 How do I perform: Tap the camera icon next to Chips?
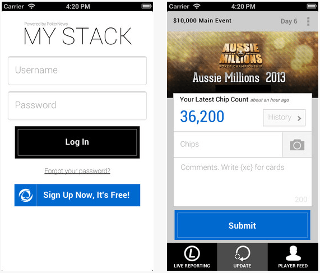[297, 145]
